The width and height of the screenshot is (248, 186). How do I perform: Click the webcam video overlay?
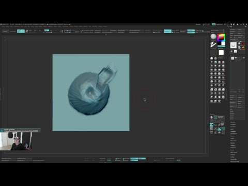(x=16, y=141)
